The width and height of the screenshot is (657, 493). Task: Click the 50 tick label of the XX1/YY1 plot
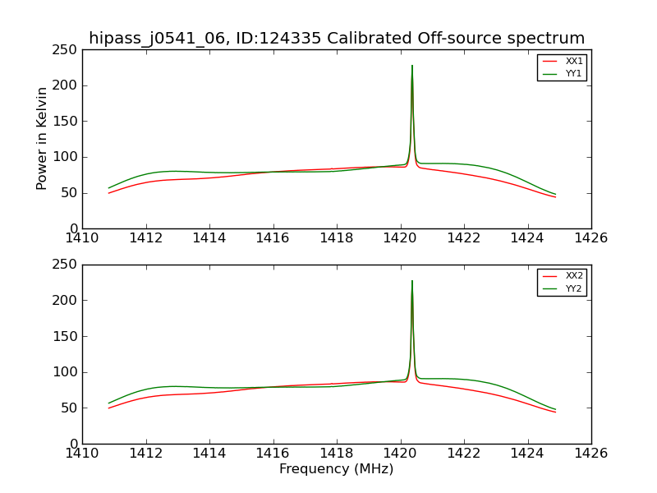pyautogui.click(x=69, y=193)
